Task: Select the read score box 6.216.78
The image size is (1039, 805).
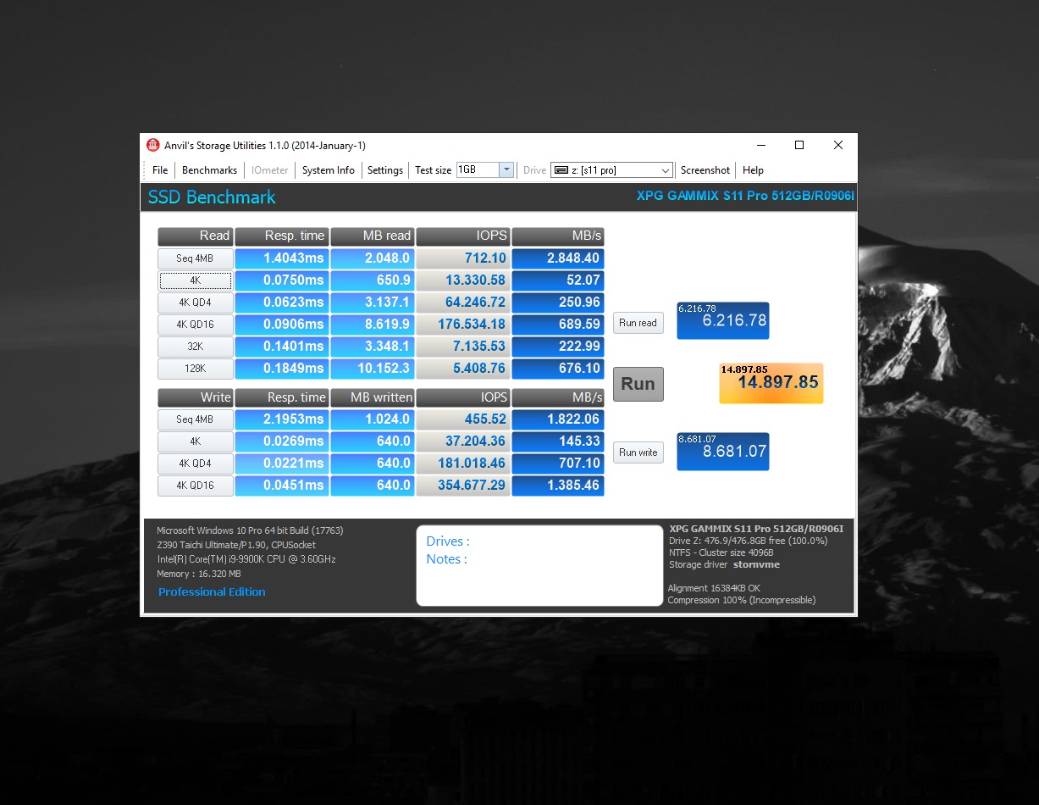Action: click(723, 320)
